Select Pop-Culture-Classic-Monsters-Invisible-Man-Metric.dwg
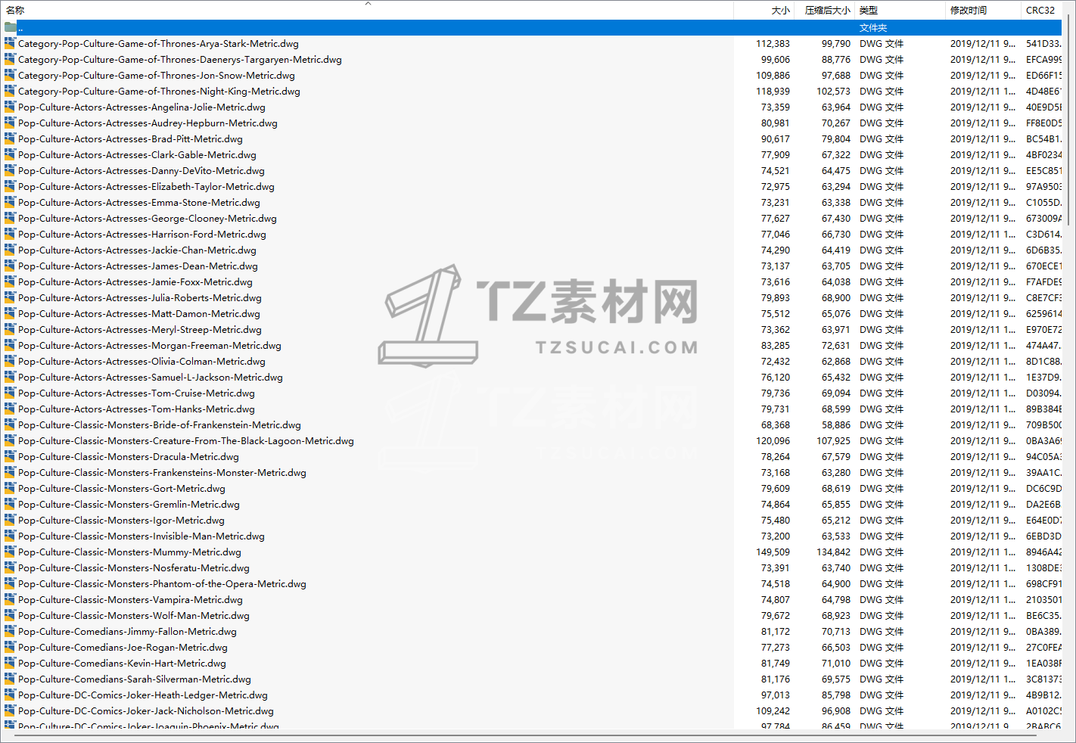Image resolution: width=1076 pixels, height=743 pixels. pyautogui.click(x=141, y=536)
